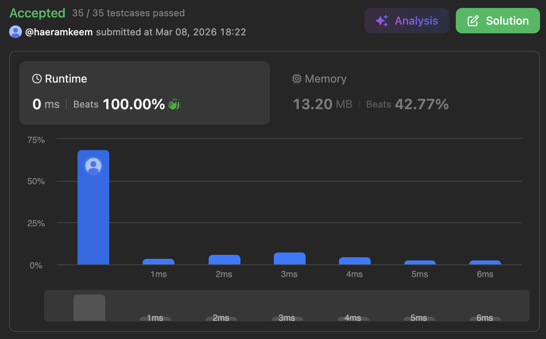Select the 1ms bar in the chart

tap(159, 262)
